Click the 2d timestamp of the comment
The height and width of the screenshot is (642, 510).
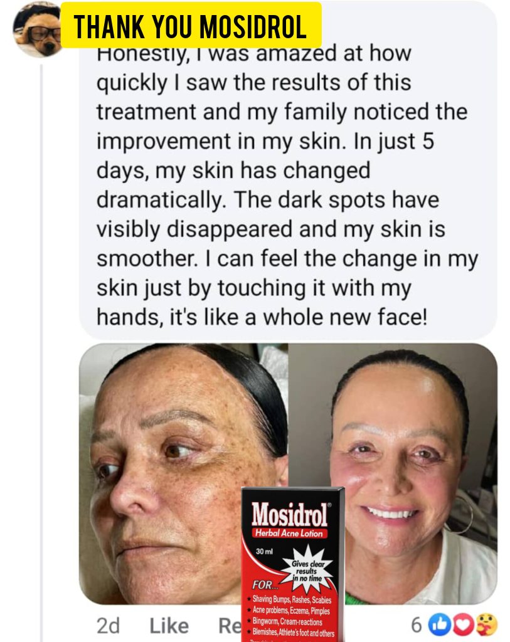(x=108, y=626)
